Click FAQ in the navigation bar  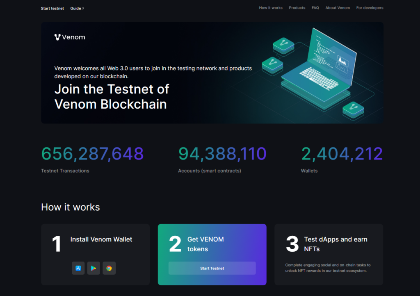click(315, 7)
